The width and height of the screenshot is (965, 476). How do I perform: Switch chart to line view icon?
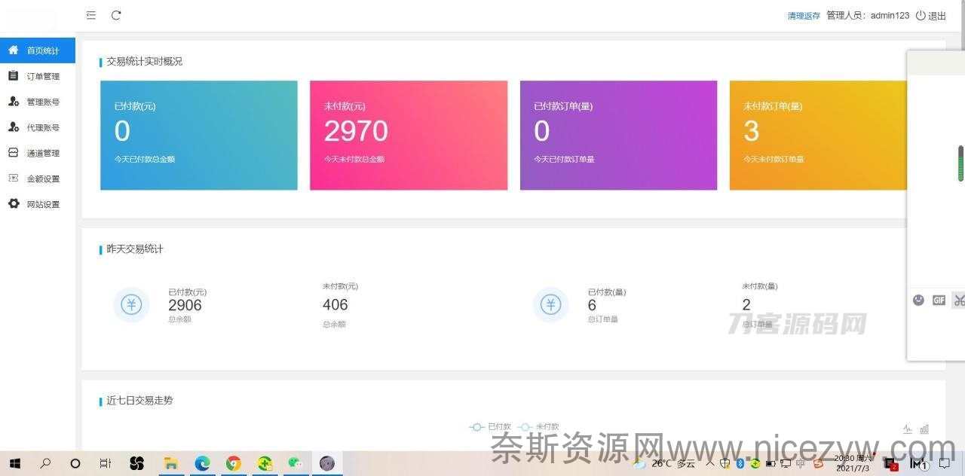pyautogui.click(x=908, y=429)
